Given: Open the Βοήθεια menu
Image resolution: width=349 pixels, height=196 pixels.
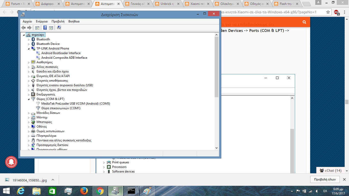Looking at the screenshot, I should 74,21.
